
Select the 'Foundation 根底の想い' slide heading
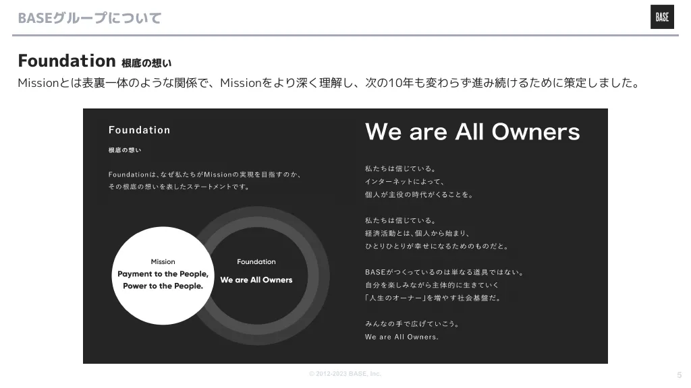point(94,61)
